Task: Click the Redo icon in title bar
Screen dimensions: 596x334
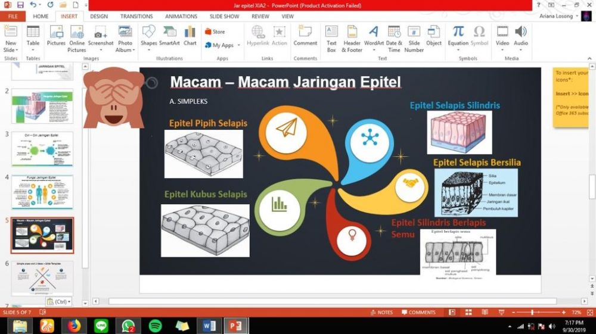Action: pyautogui.click(x=50, y=5)
